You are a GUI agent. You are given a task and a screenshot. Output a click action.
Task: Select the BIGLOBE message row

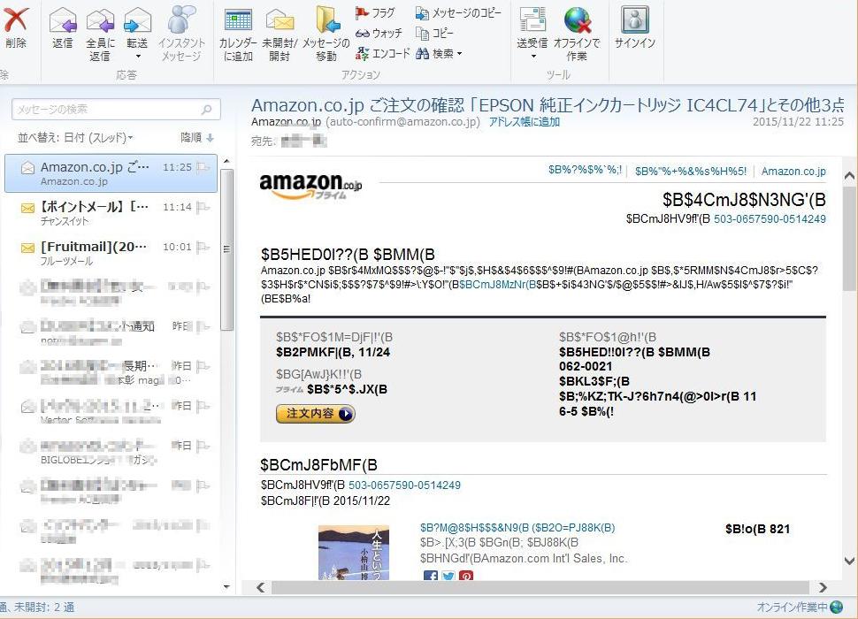pyautogui.click(x=111, y=452)
